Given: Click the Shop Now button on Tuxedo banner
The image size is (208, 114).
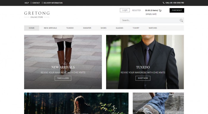Looking at the screenshot, I should click(143, 78).
